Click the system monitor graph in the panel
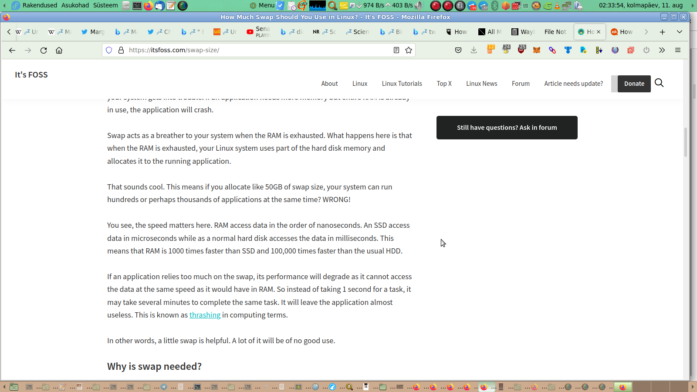This screenshot has width=697, height=392. tap(318, 6)
